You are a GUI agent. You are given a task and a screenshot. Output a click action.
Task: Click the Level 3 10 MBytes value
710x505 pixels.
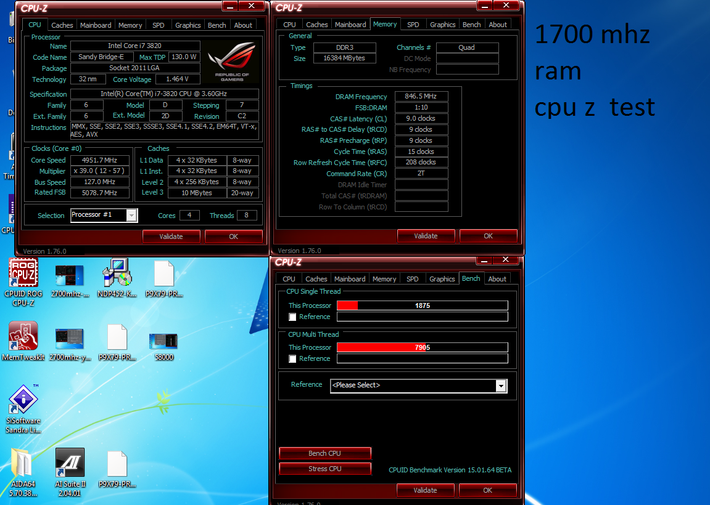coord(197,193)
